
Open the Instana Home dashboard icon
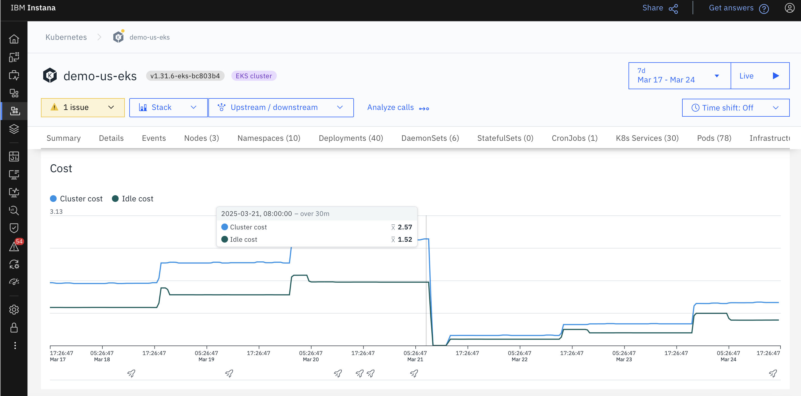click(14, 39)
